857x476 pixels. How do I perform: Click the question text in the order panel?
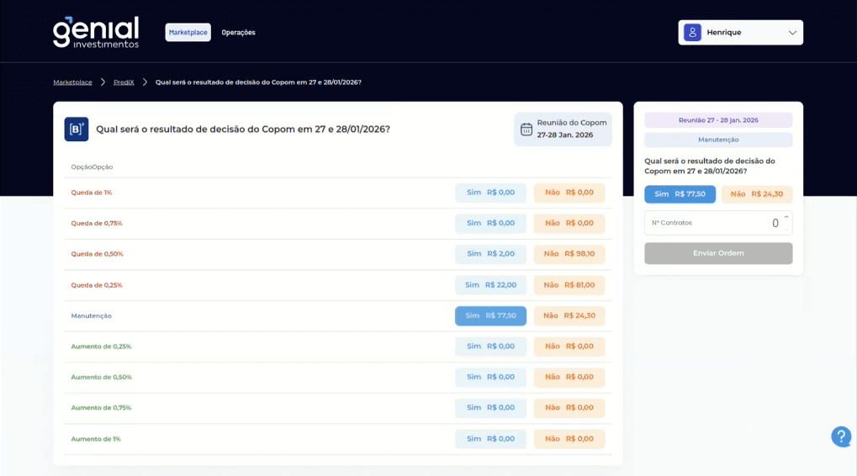pos(710,166)
